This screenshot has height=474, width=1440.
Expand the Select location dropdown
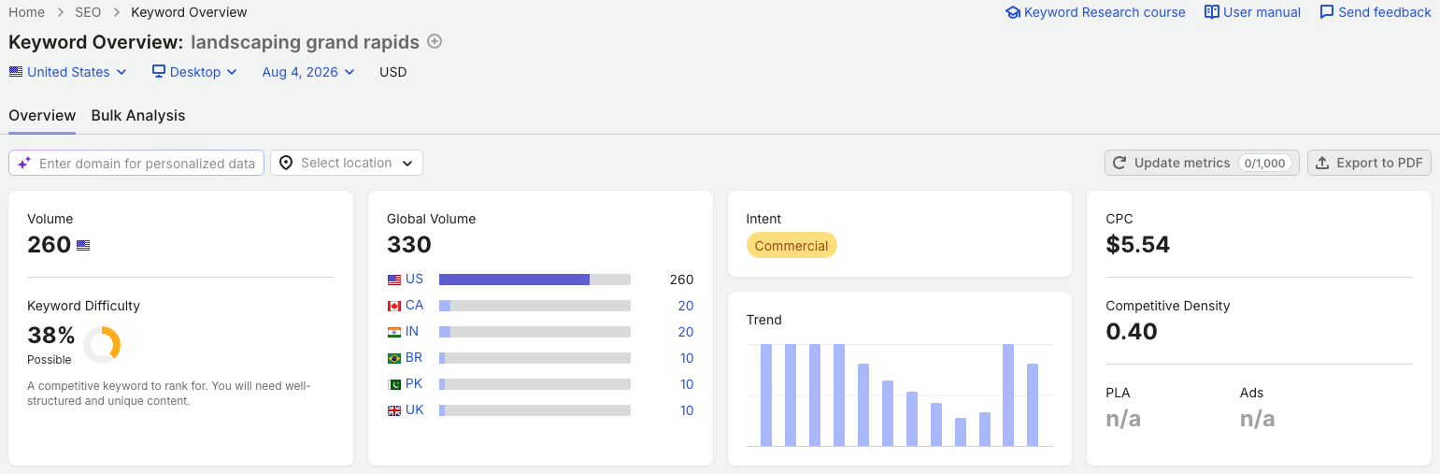[x=347, y=163]
